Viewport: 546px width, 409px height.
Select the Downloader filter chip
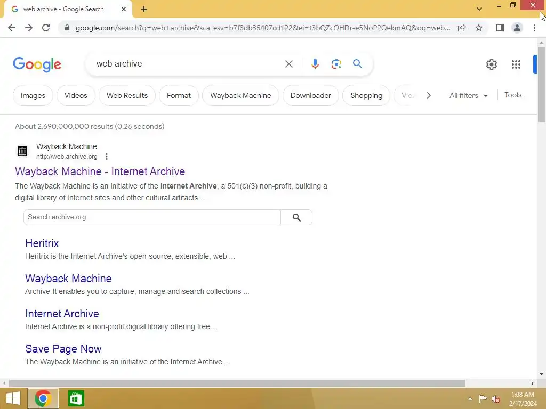[x=311, y=95]
